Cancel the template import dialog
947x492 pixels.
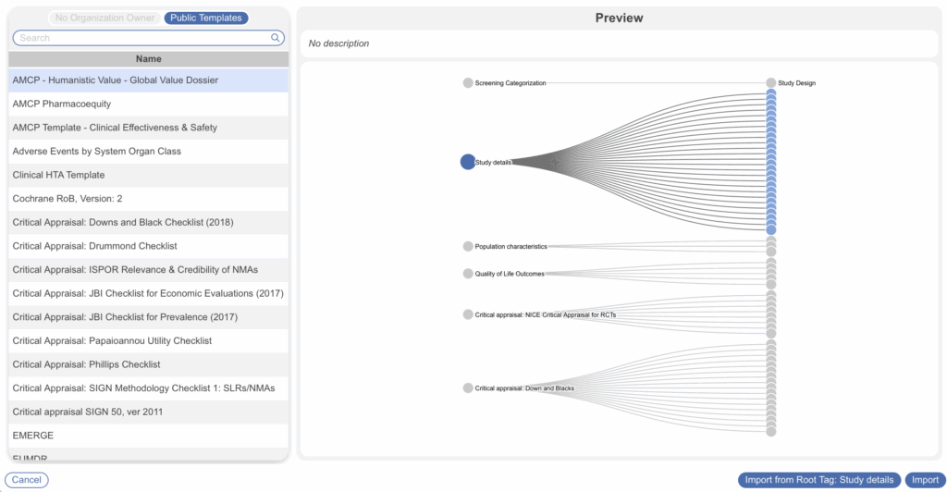[27, 480]
